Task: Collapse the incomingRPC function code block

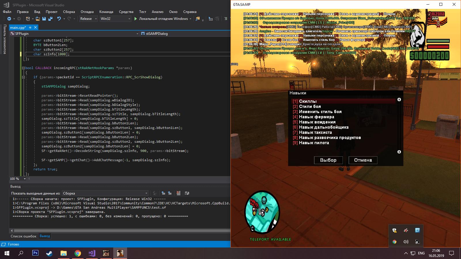Action: coord(23,68)
